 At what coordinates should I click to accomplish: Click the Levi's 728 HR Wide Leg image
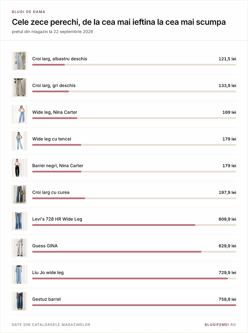[x=20, y=221]
